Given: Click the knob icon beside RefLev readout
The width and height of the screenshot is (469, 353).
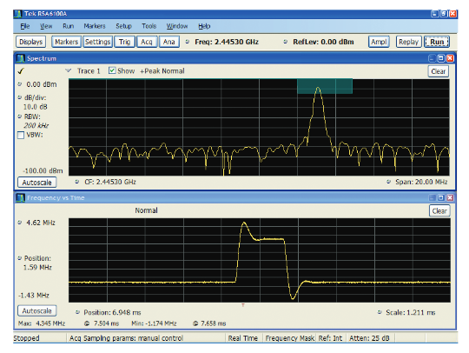Looking at the screenshot, I should pos(286,42).
